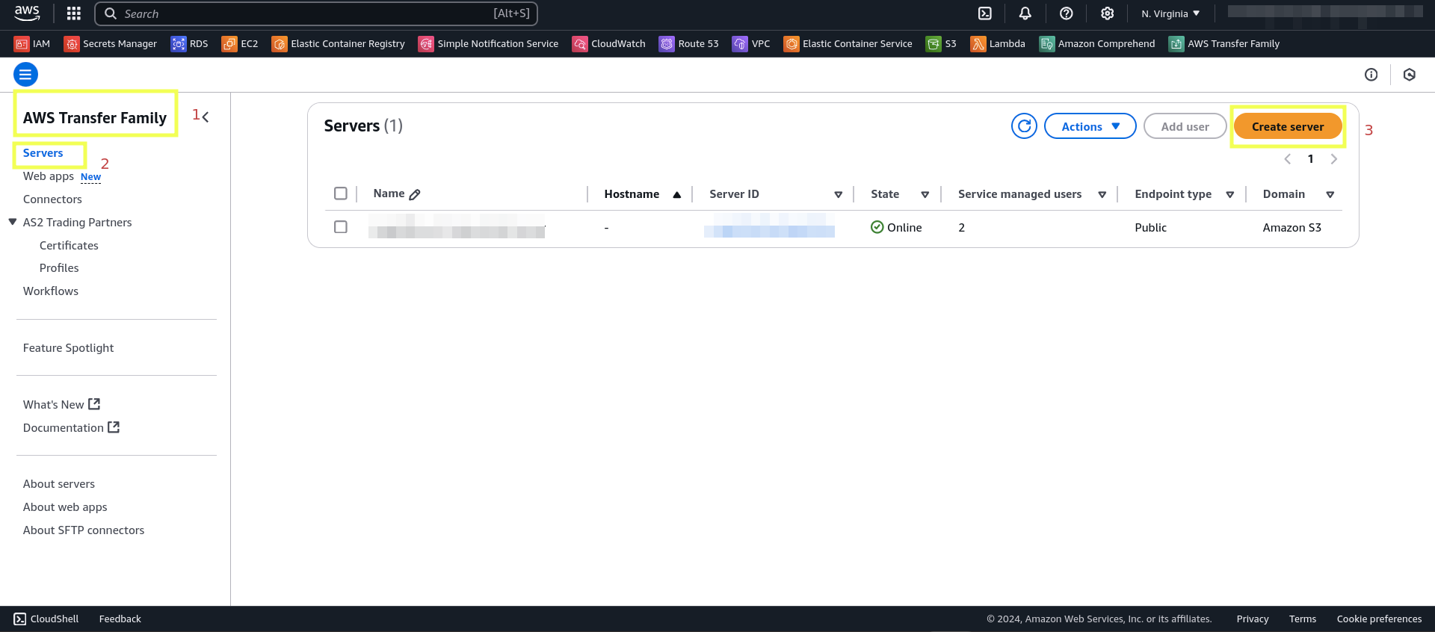Screen dimensions: 1435x632
Task: Go to Web apps in side navigation
Action: 49,176
